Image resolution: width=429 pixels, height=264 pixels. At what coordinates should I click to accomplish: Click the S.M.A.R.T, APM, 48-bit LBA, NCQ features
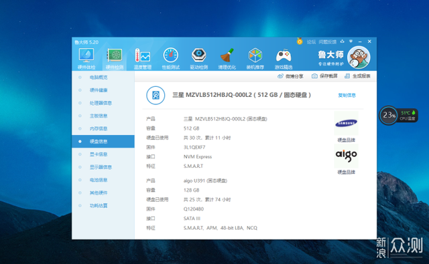tap(221, 228)
